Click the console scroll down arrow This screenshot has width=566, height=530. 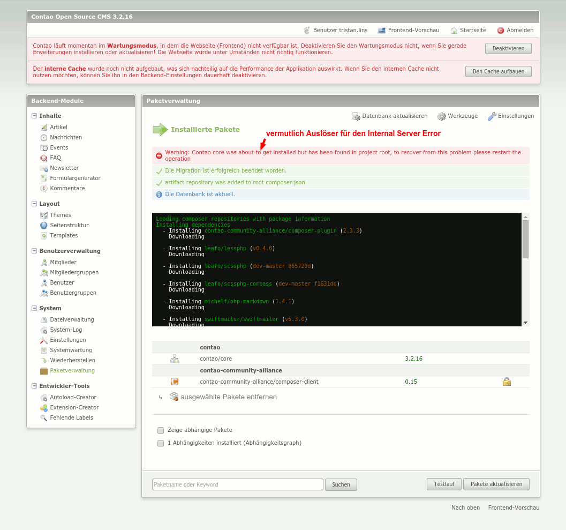tap(526, 323)
